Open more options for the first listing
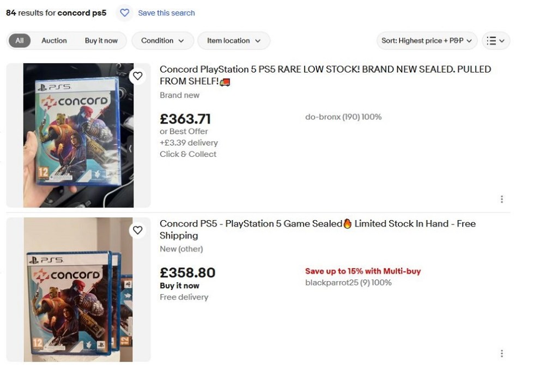Screen dimensions: 558x365 click(x=502, y=199)
